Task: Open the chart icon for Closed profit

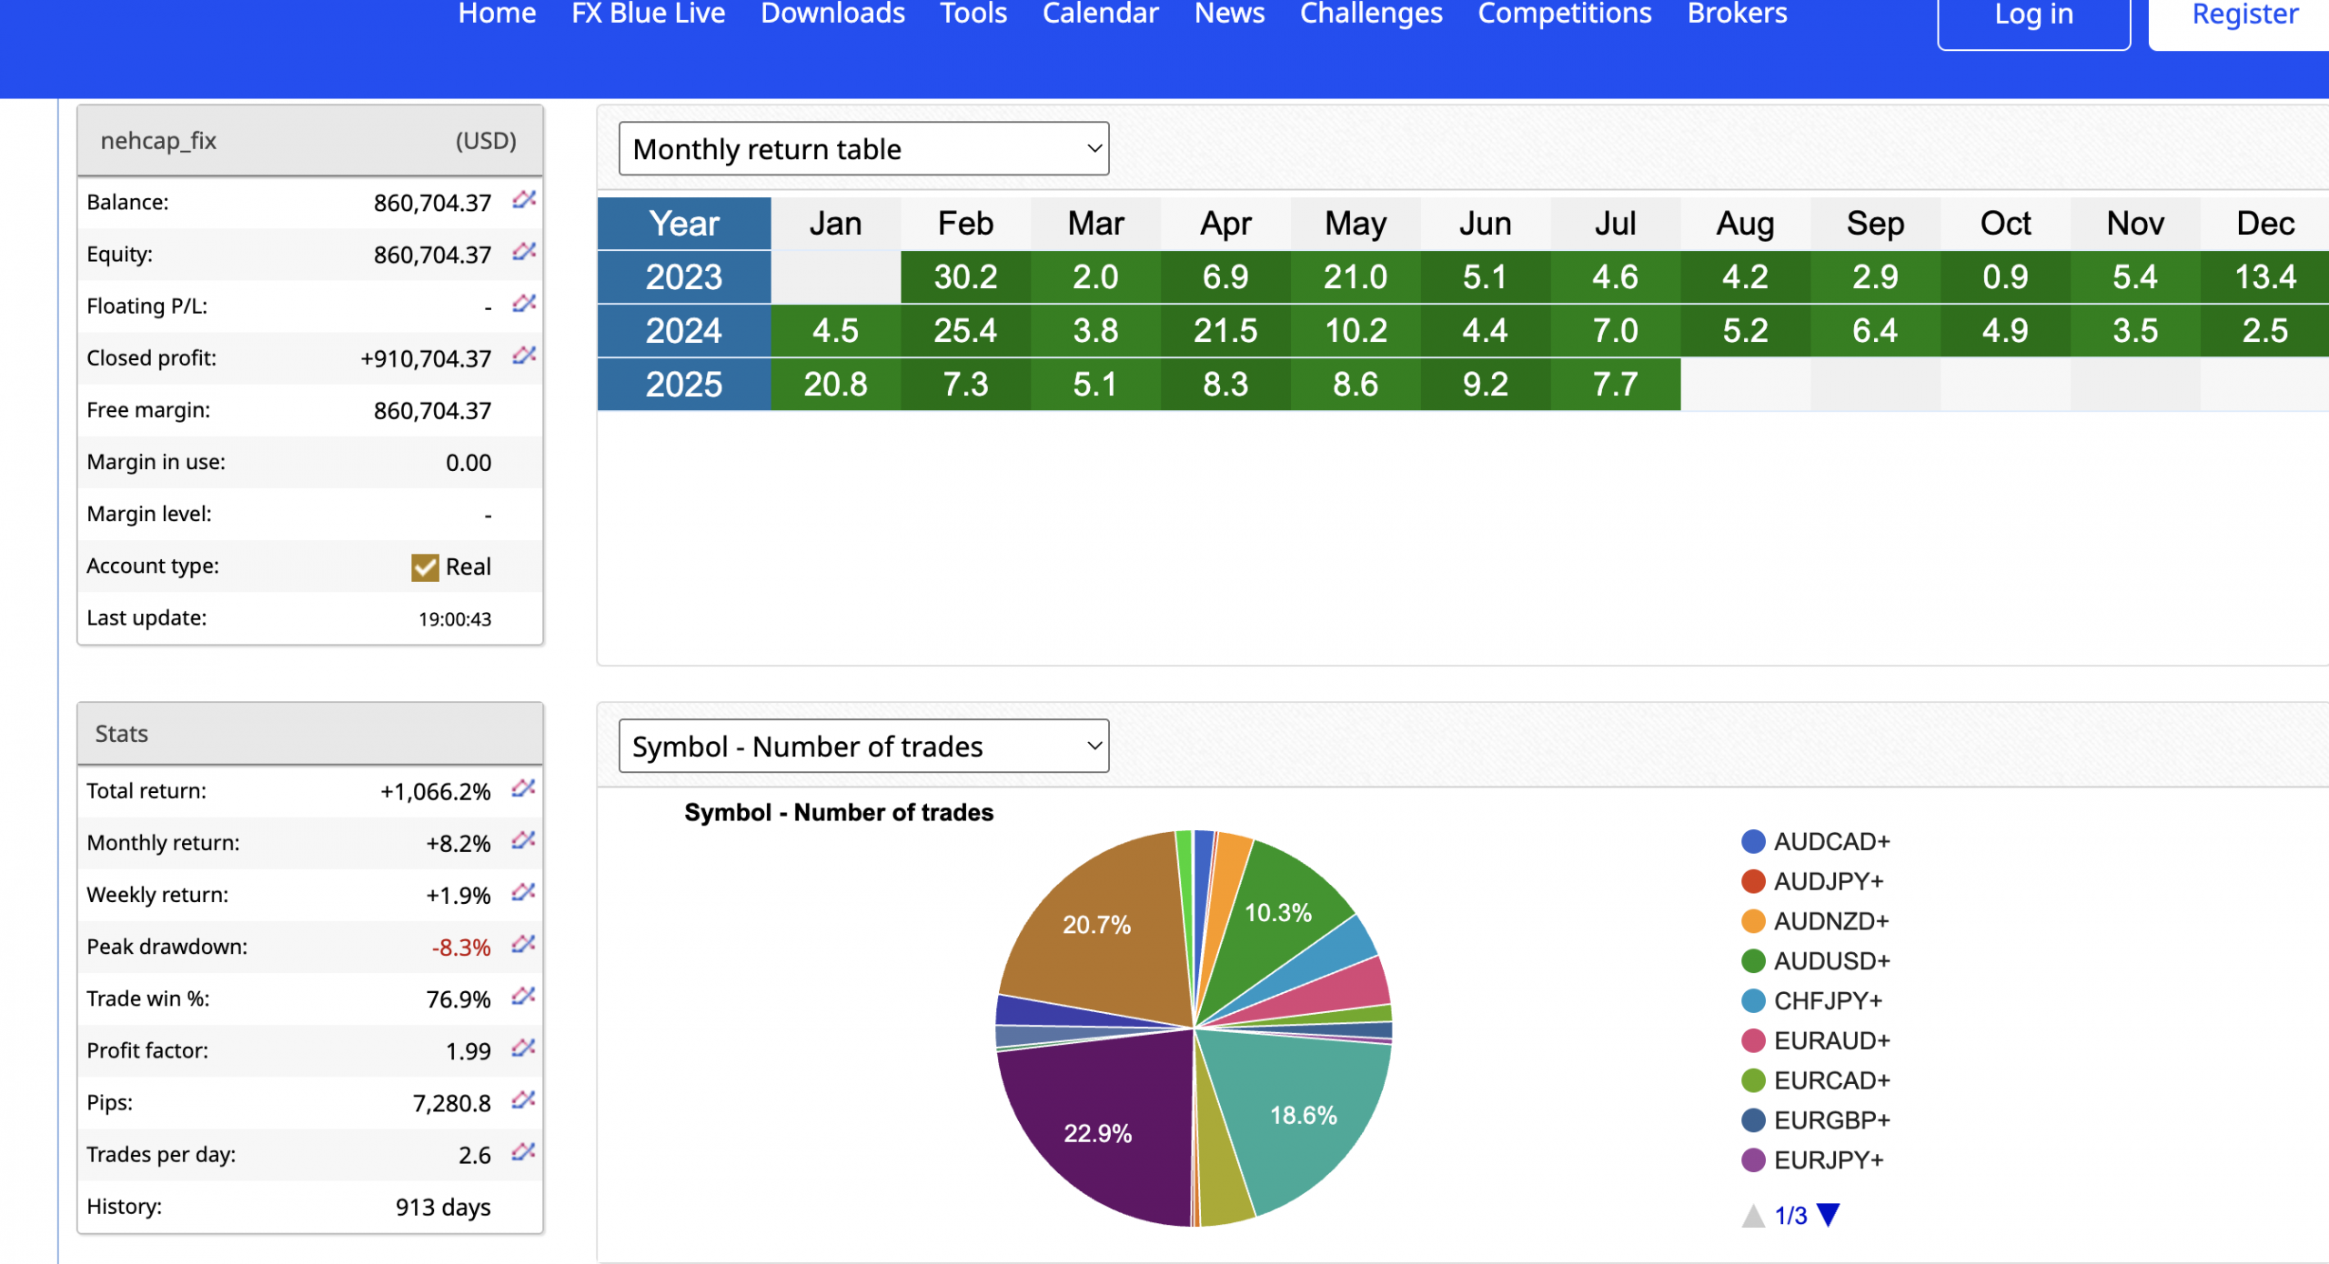Action: point(523,356)
